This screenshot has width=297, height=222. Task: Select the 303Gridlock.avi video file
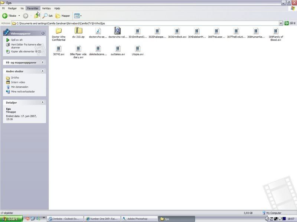click(x=177, y=31)
